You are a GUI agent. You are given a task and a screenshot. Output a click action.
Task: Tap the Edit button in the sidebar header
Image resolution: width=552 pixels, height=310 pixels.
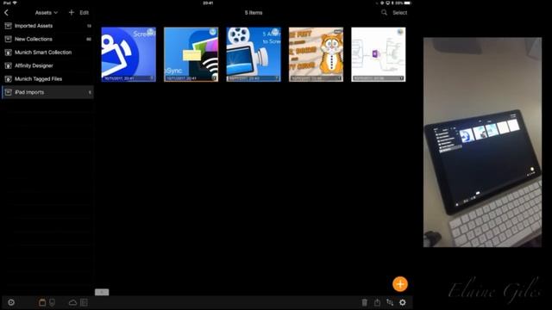click(x=85, y=13)
